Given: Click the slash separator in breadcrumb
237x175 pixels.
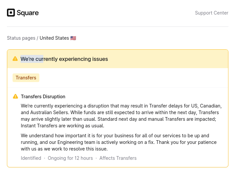Looking at the screenshot, I should tap(37, 38).
